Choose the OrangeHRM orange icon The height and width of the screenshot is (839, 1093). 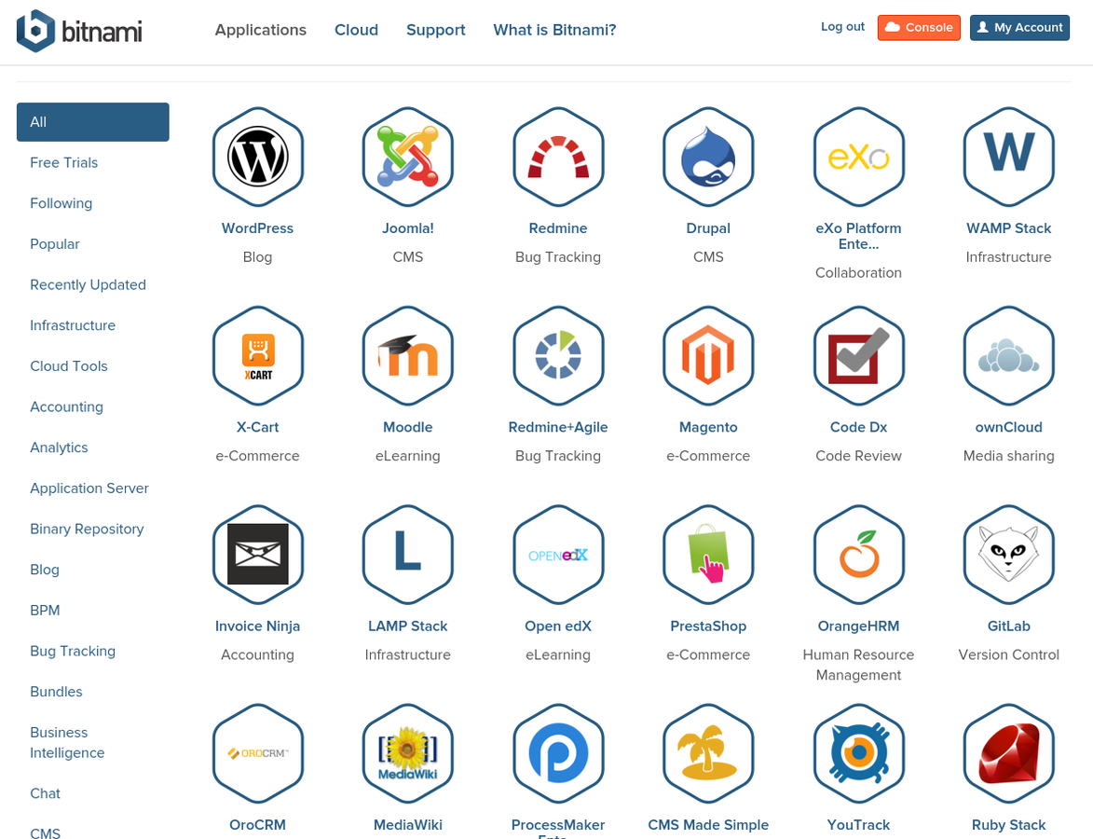pyautogui.click(x=859, y=555)
